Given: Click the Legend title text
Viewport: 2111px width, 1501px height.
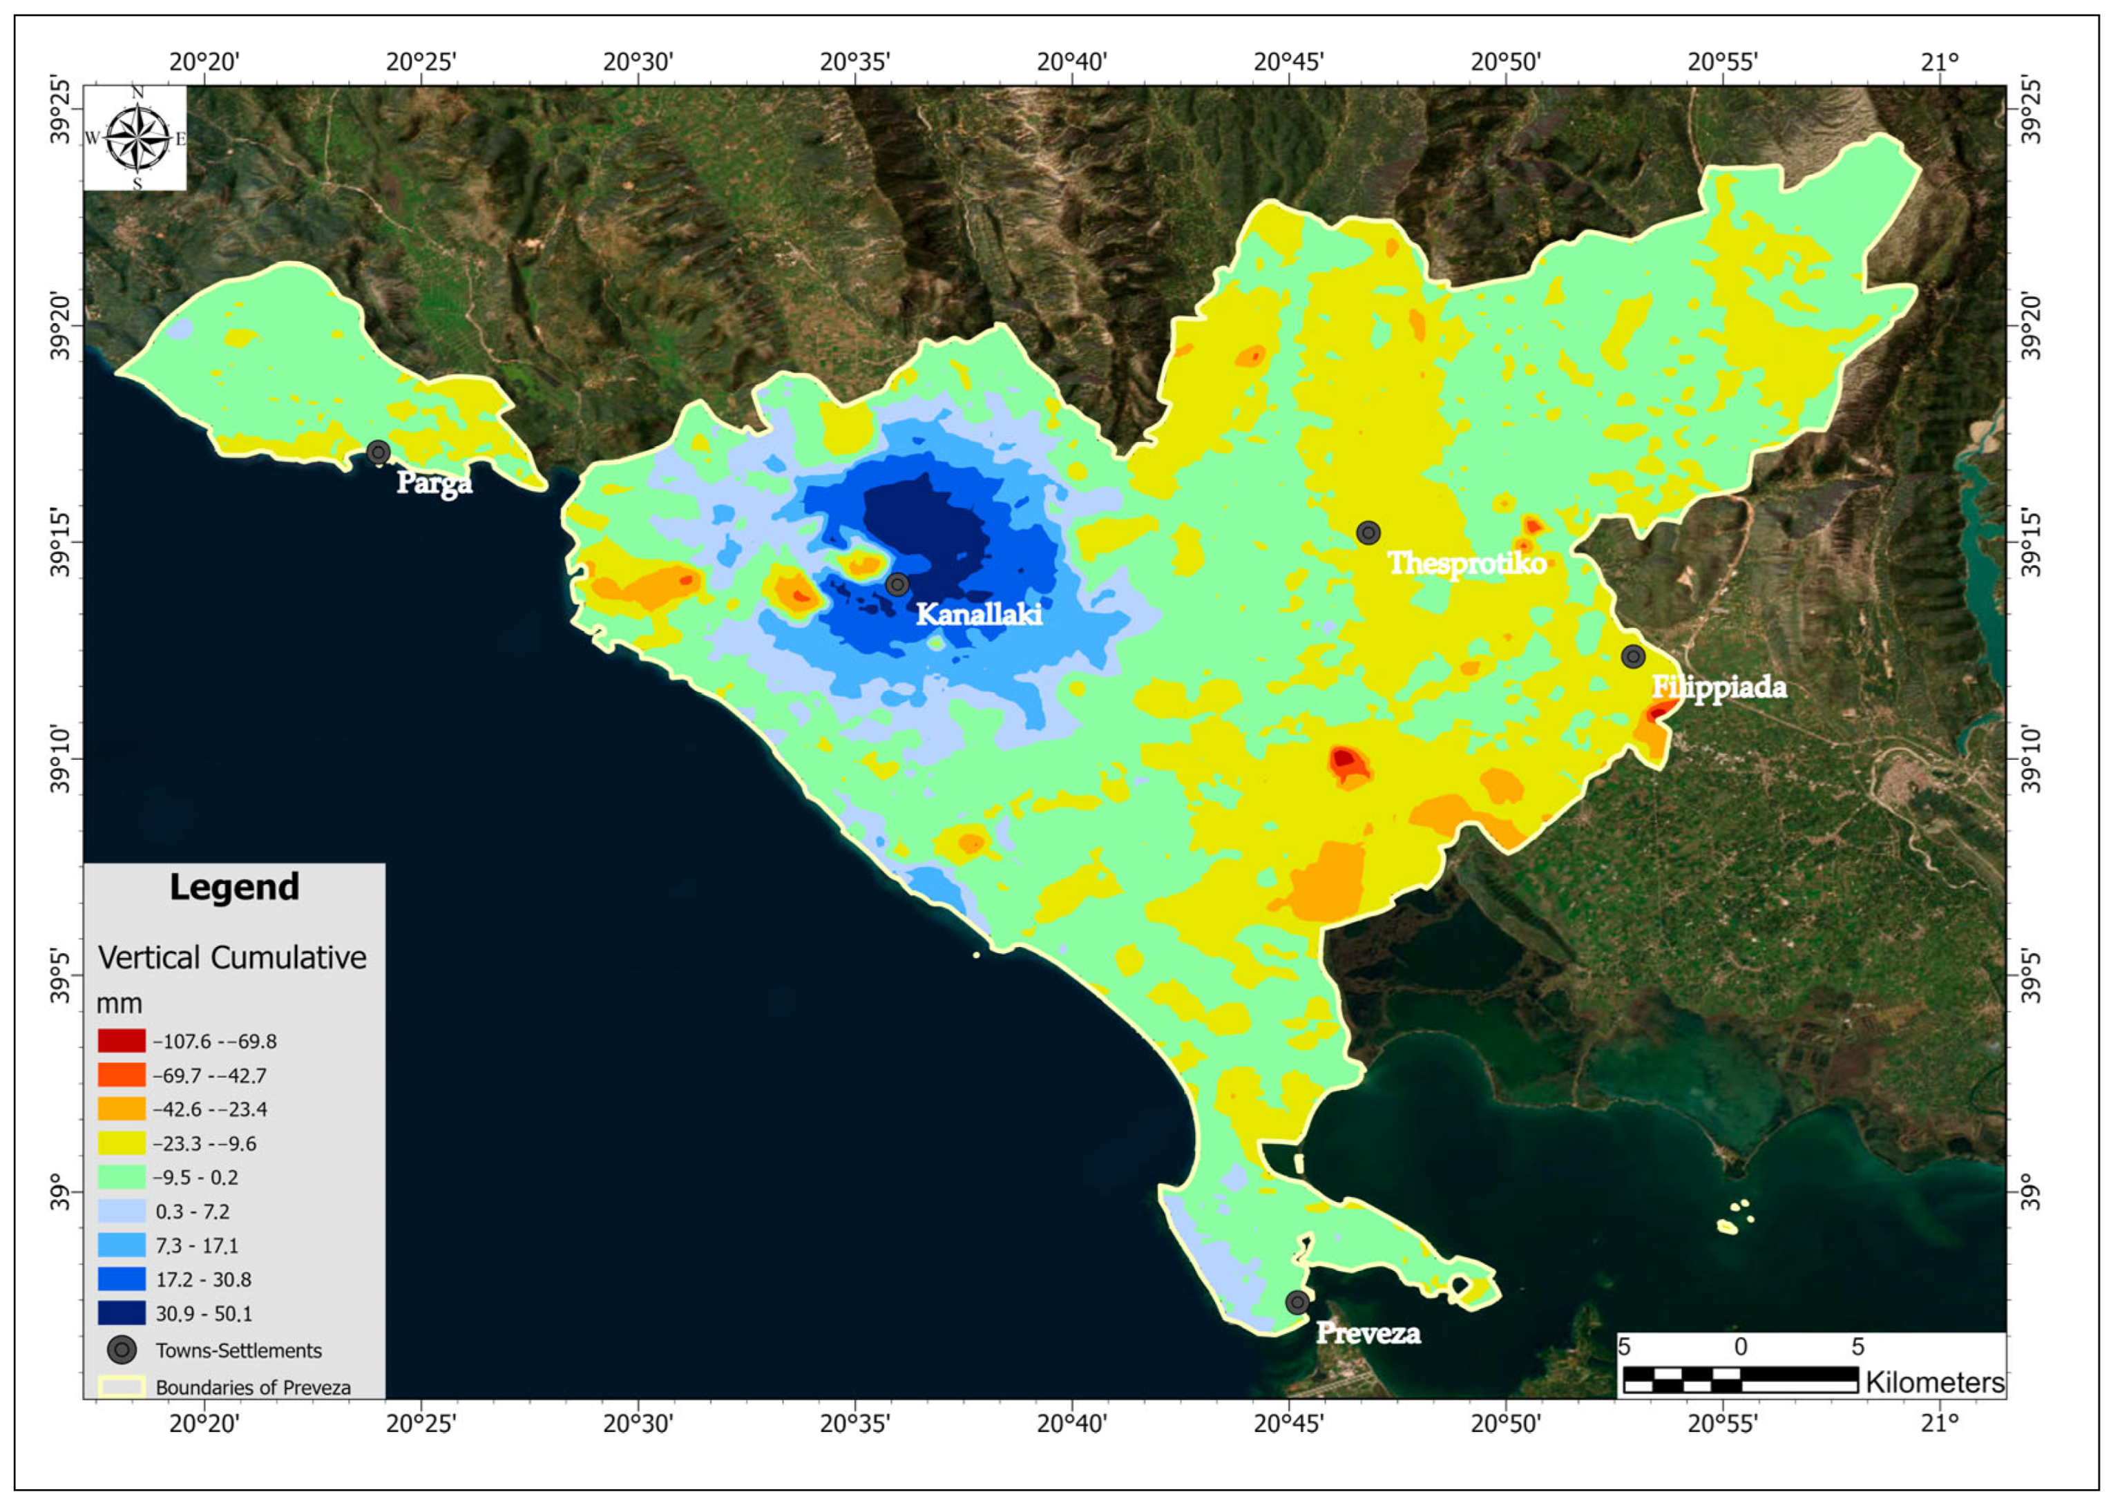Looking at the screenshot, I should [235, 888].
